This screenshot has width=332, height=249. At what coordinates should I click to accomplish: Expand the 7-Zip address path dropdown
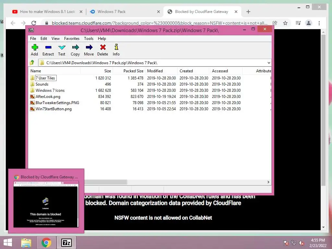pyautogui.click(x=269, y=63)
